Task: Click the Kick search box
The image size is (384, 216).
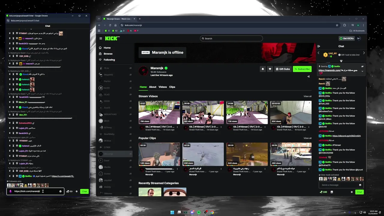Action: tap(231, 38)
